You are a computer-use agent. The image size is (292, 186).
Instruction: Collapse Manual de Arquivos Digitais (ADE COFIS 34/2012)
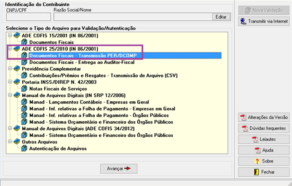(x=10, y=128)
